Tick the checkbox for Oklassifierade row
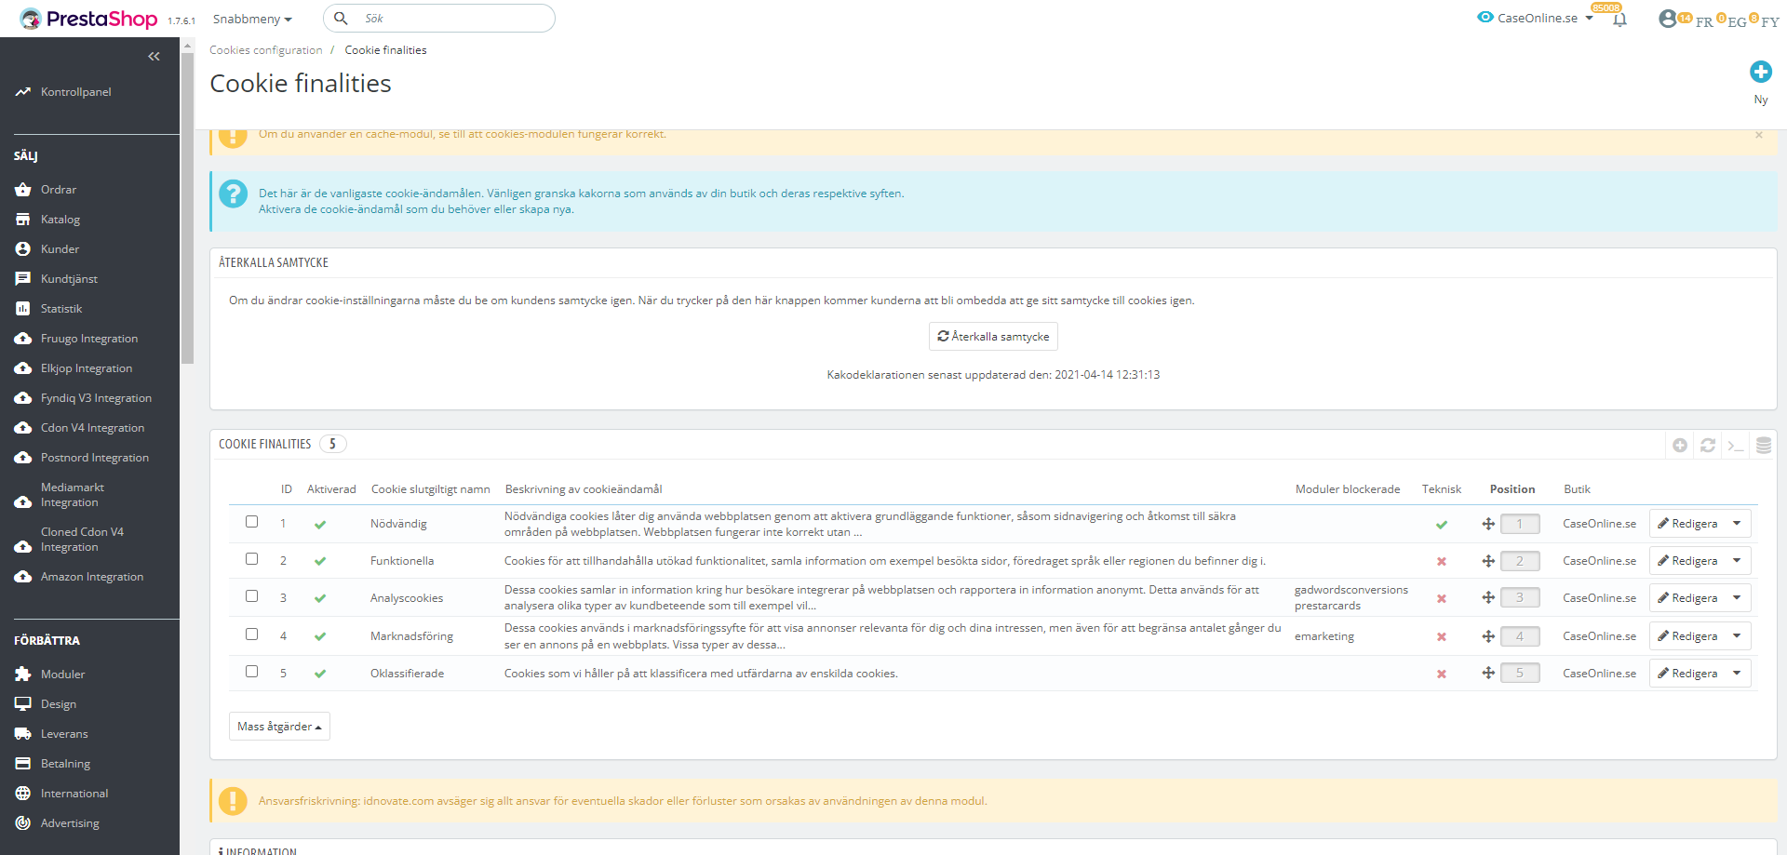 pyautogui.click(x=251, y=672)
